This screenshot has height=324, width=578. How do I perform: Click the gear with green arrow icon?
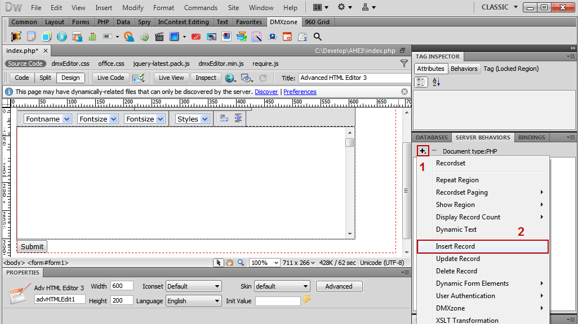click(x=144, y=37)
